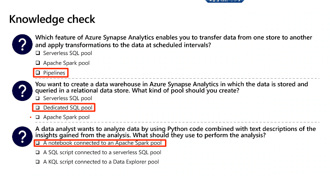Click the question mark icon beside the pipelines question
This screenshot has height=176, width=330.
[22, 44]
